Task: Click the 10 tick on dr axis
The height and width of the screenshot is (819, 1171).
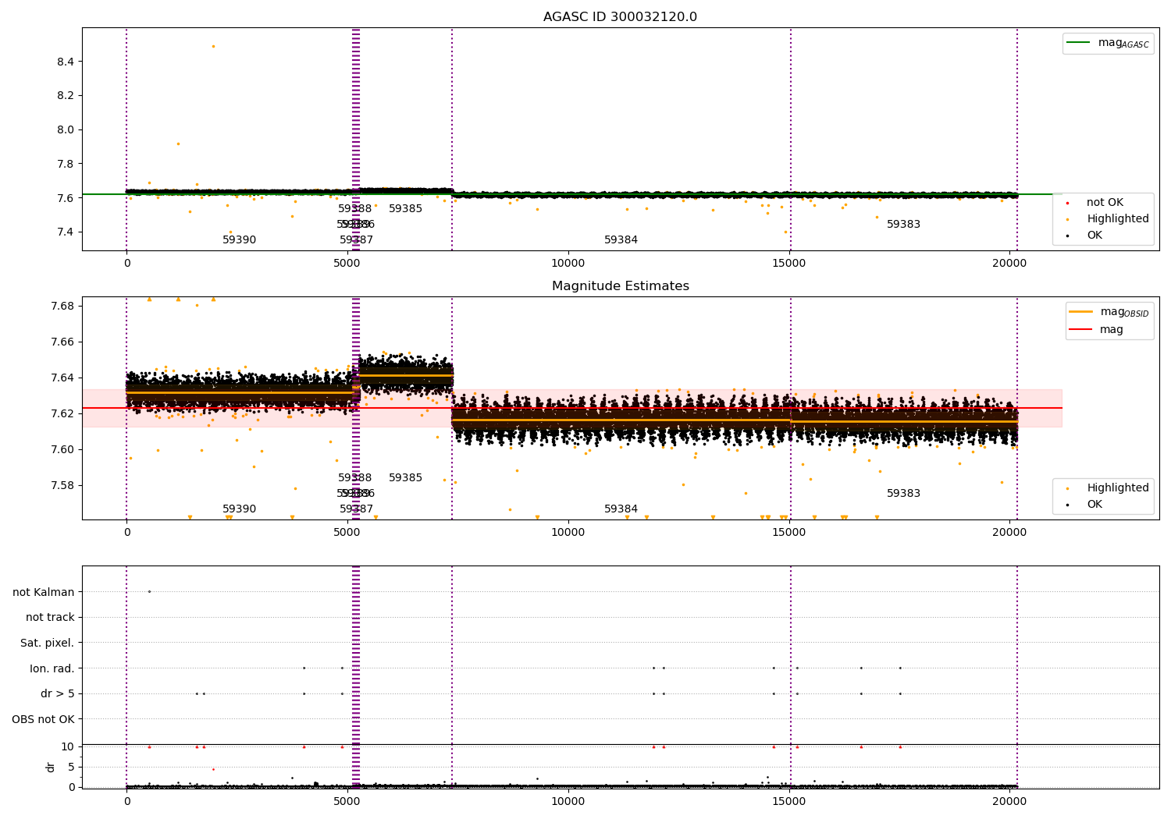Action: (69, 746)
